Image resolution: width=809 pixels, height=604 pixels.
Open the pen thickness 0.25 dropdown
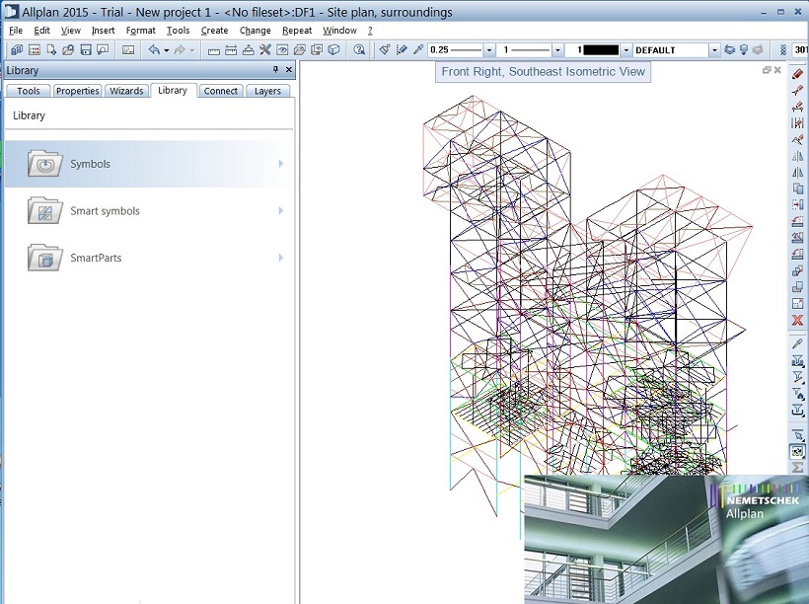coord(489,50)
